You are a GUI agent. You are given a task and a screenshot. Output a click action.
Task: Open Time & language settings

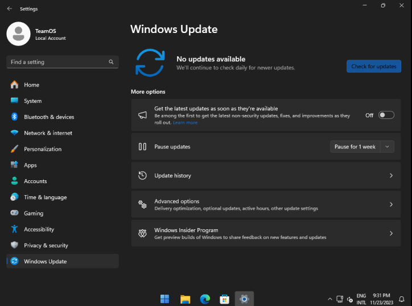tap(63, 197)
